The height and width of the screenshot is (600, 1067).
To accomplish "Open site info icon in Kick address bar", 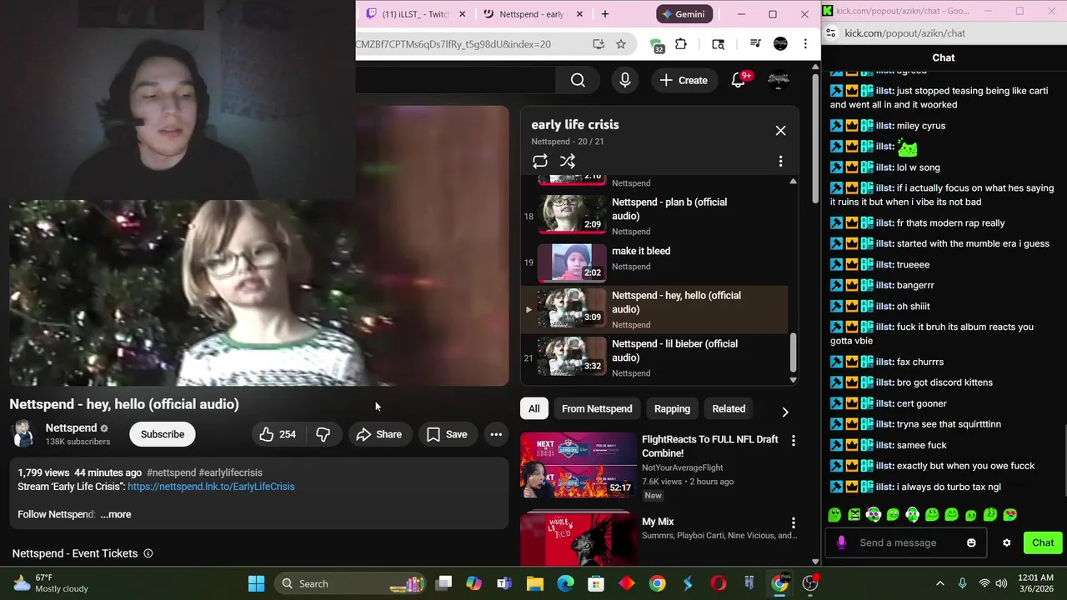I will (831, 33).
